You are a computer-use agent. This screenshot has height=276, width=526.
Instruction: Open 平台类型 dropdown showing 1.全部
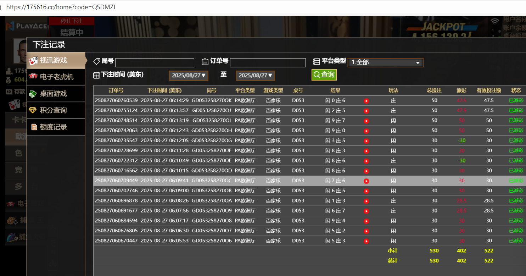point(385,62)
